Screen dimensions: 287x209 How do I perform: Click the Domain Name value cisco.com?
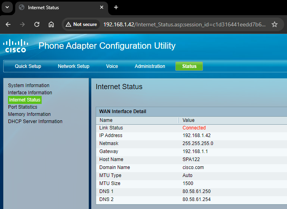point(193,167)
